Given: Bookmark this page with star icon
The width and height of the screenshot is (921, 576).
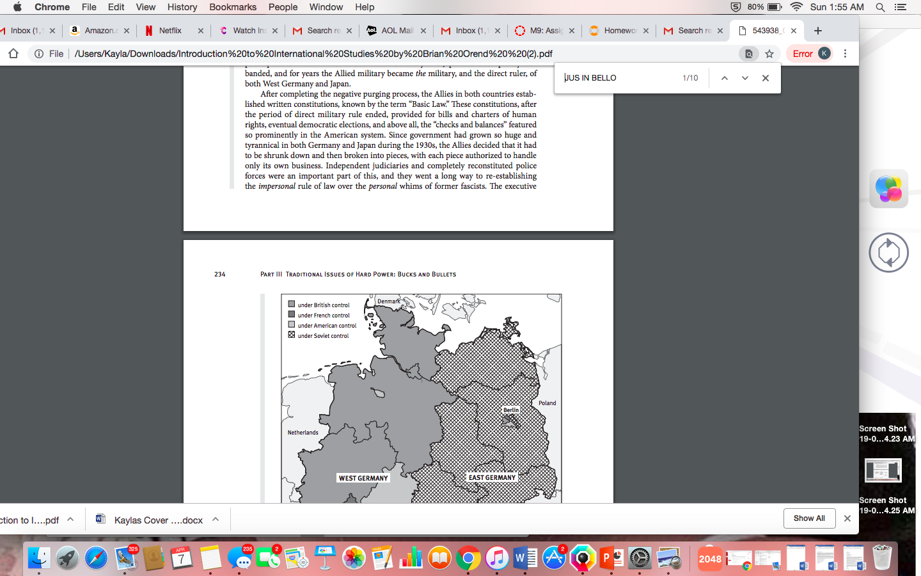Looking at the screenshot, I should pos(769,54).
